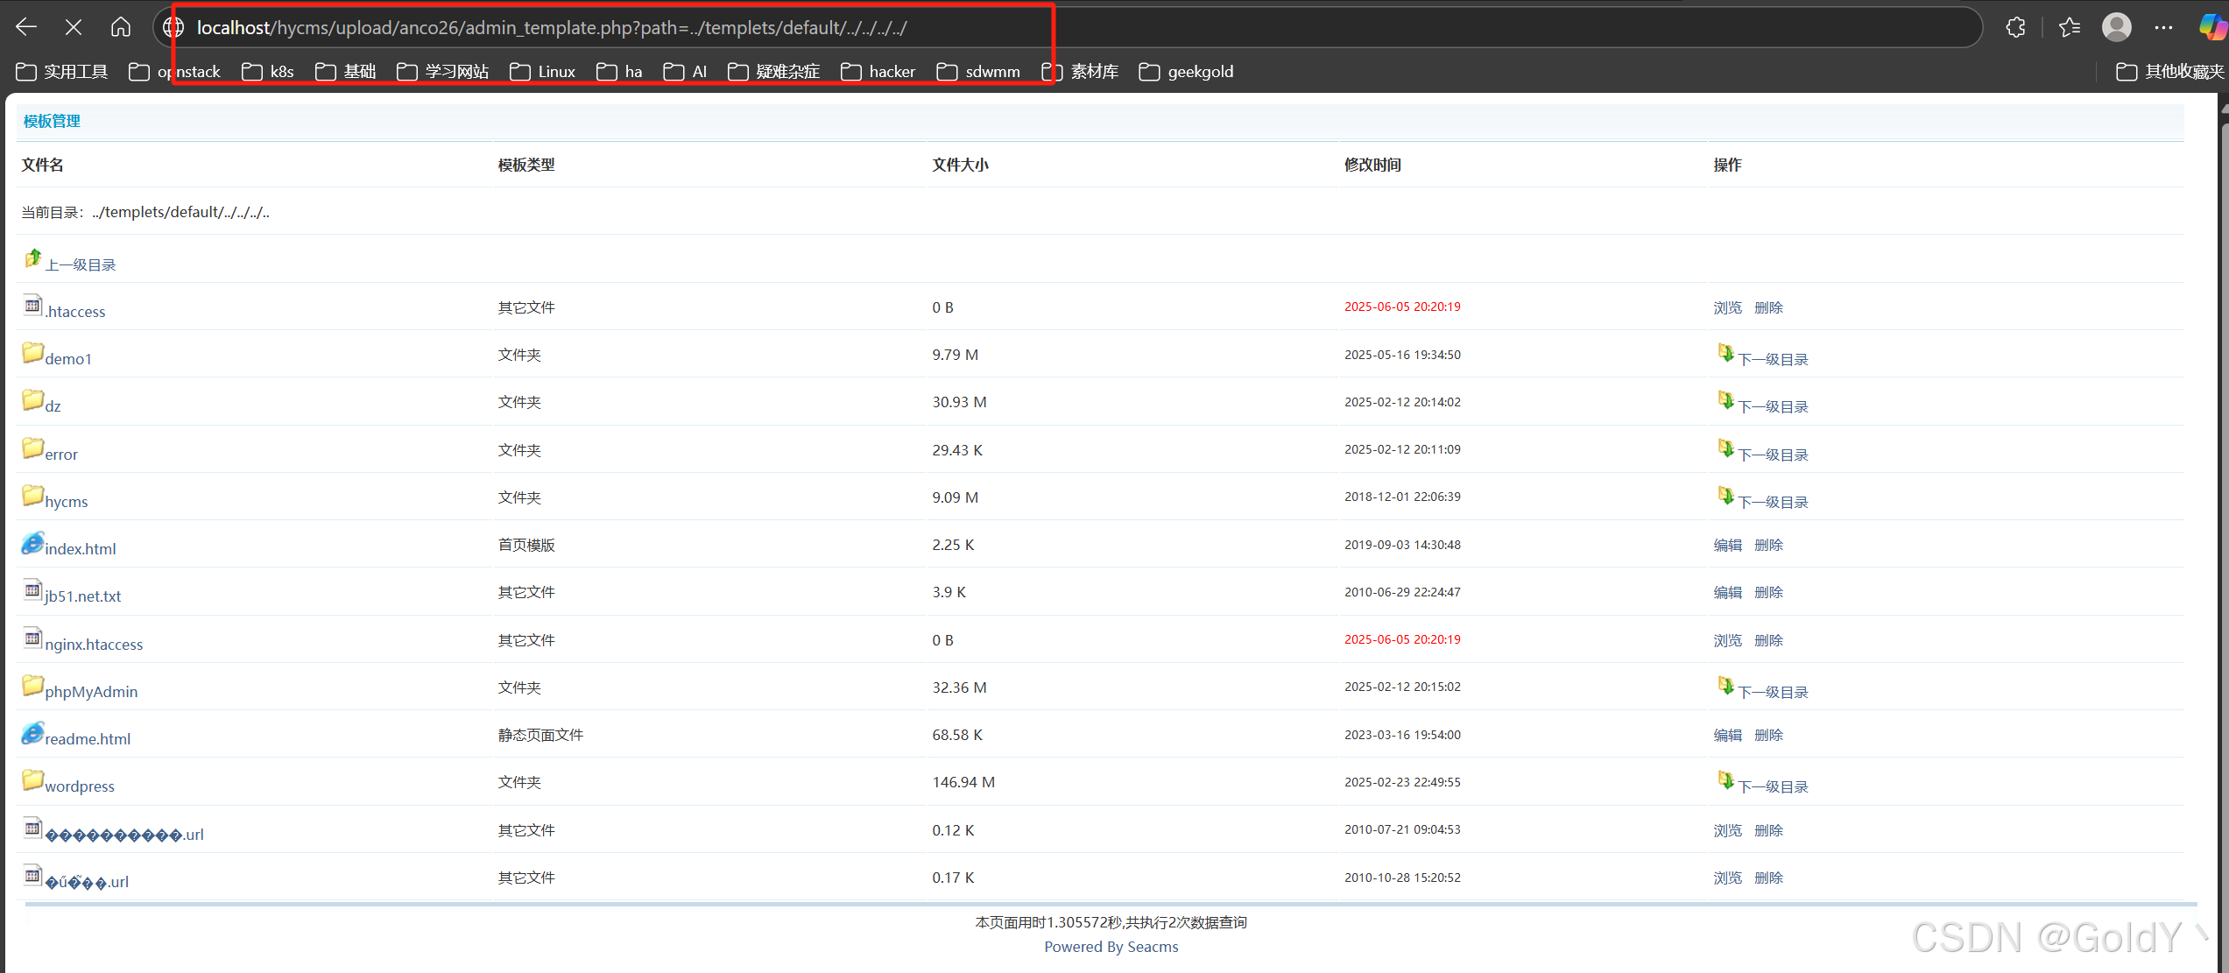Expand 其他收藏夹 bookmarks folder

[2170, 72]
